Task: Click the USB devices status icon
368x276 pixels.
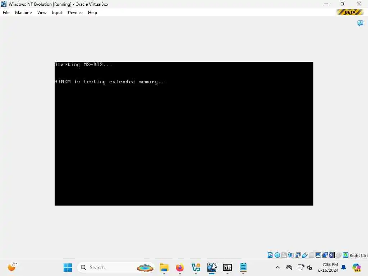Action: [305, 255]
